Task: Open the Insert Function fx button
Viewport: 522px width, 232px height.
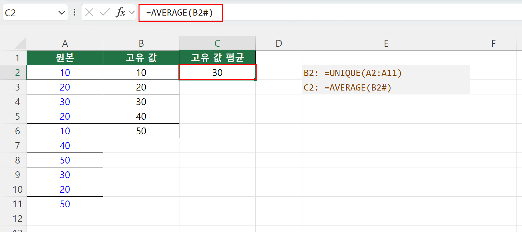Action: click(x=120, y=13)
